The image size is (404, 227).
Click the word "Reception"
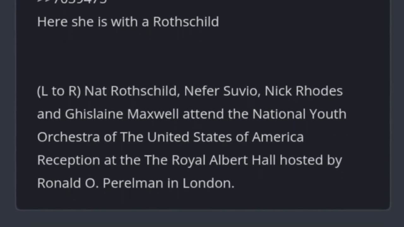[x=68, y=160]
